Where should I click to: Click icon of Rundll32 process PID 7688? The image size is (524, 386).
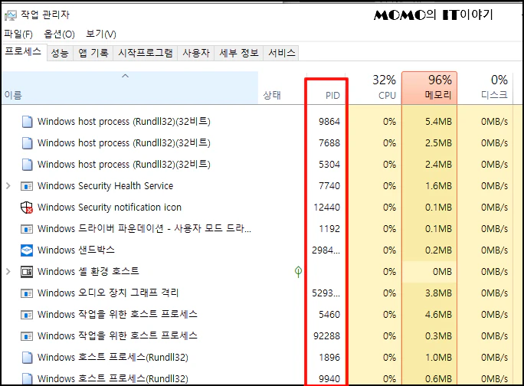coord(27,143)
